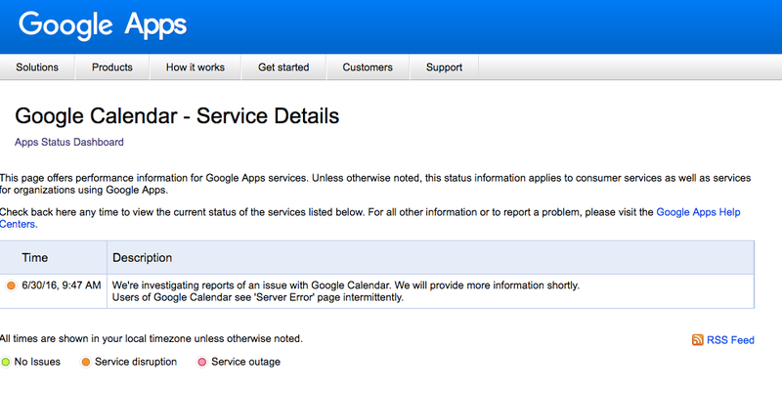The height and width of the screenshot is (393, 782).
Task: Follow the Apps Status Dashboard link
Action: (68, 142)
